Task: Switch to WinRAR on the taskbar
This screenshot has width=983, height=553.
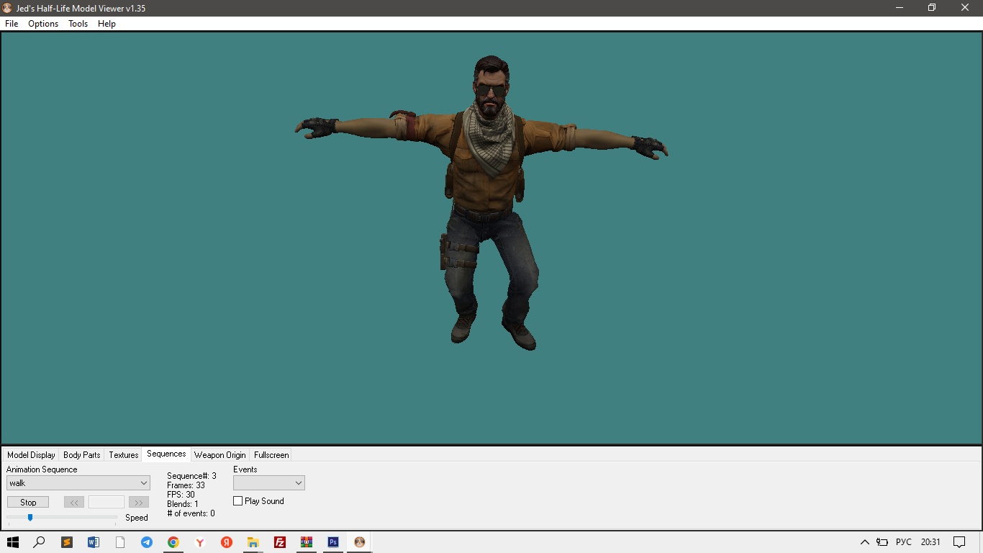Action: (307, 542)
